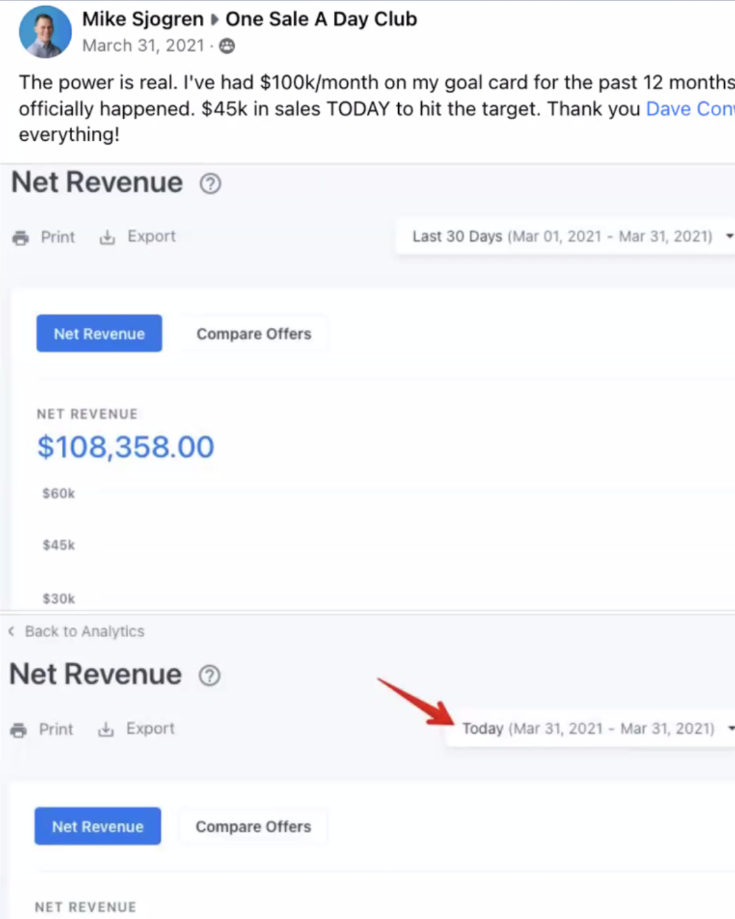
Task: Click the $30k chart axis label
Action: (59, 599)
